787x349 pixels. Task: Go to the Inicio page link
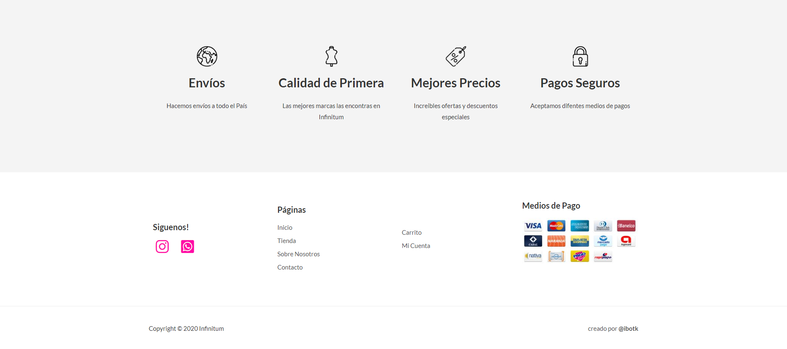(285, 228)
